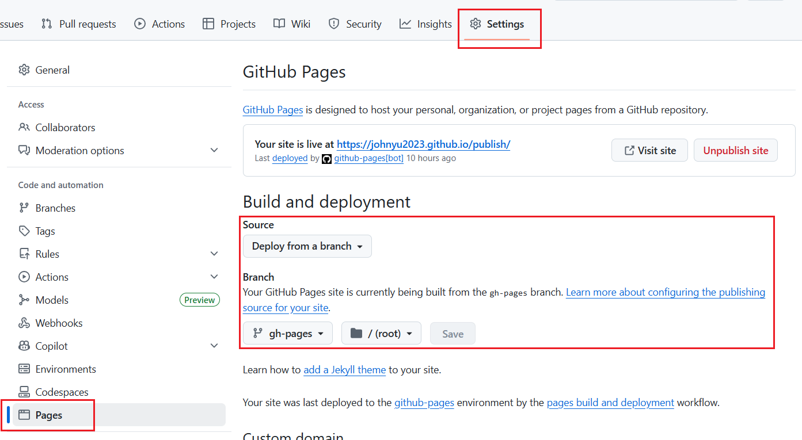The image size is (802, 440).
Task: Expand Moderation options chevron
Action: point(214,150)
